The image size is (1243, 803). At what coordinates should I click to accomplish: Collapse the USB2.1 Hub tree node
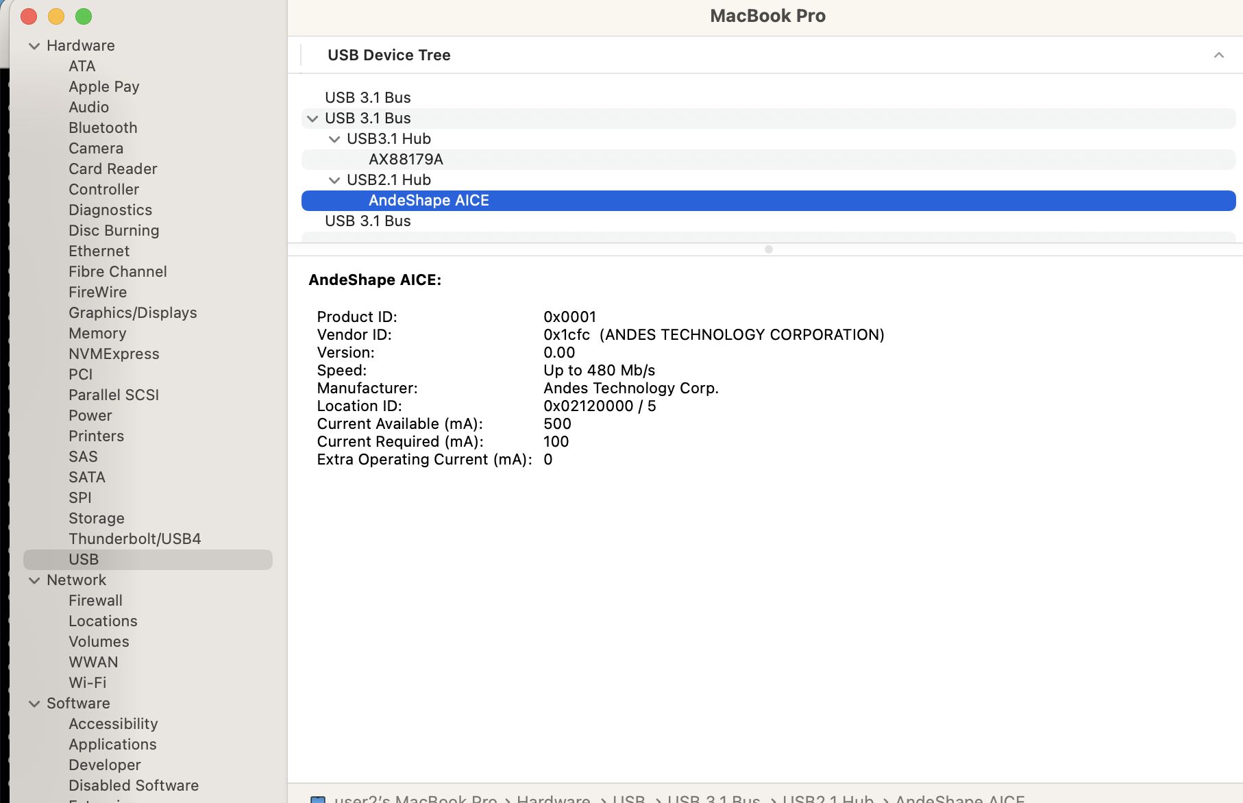click(334, 180)
